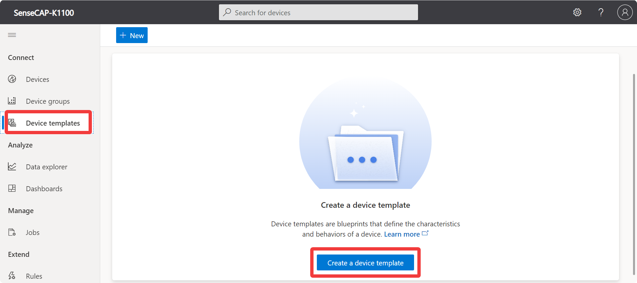The image size is (637, 283).
Task: Focus the Search for devices field
Action: 318,12
